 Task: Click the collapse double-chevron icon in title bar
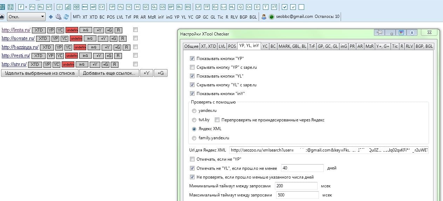pos(412,33)
